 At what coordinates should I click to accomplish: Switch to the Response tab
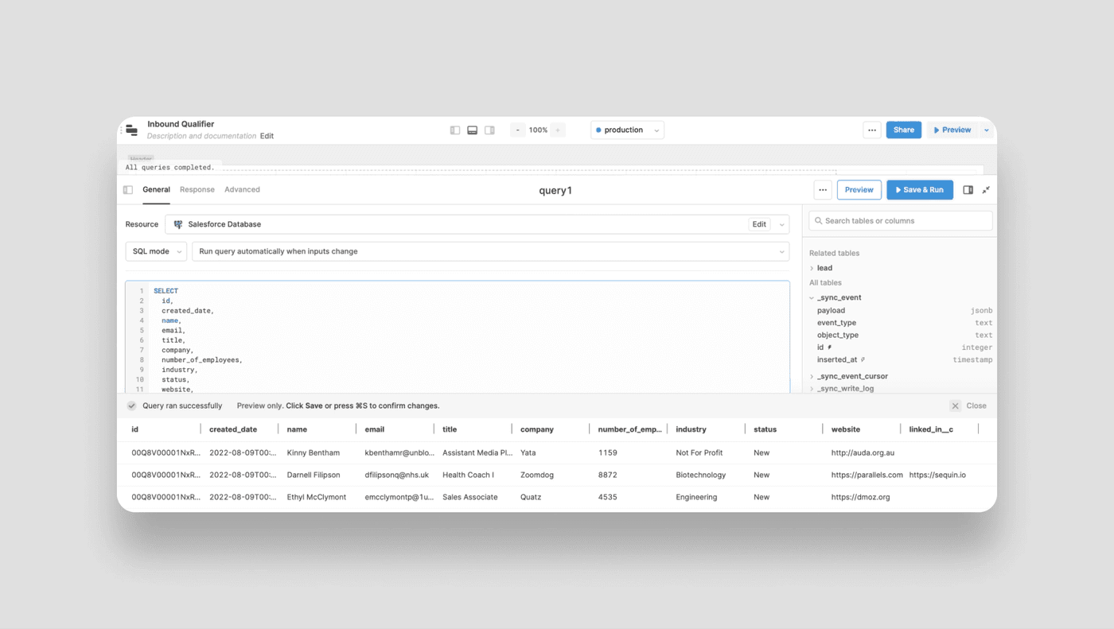click(197, 190)
